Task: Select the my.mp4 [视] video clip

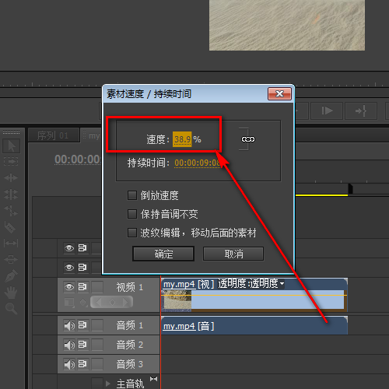Action: click(254, 295)
